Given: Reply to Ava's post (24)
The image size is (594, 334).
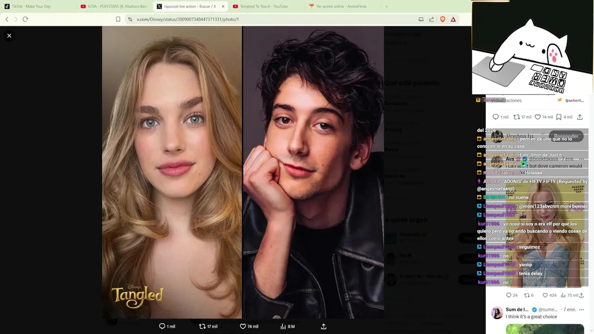Looking at the screenshot, I should point(511,295).
